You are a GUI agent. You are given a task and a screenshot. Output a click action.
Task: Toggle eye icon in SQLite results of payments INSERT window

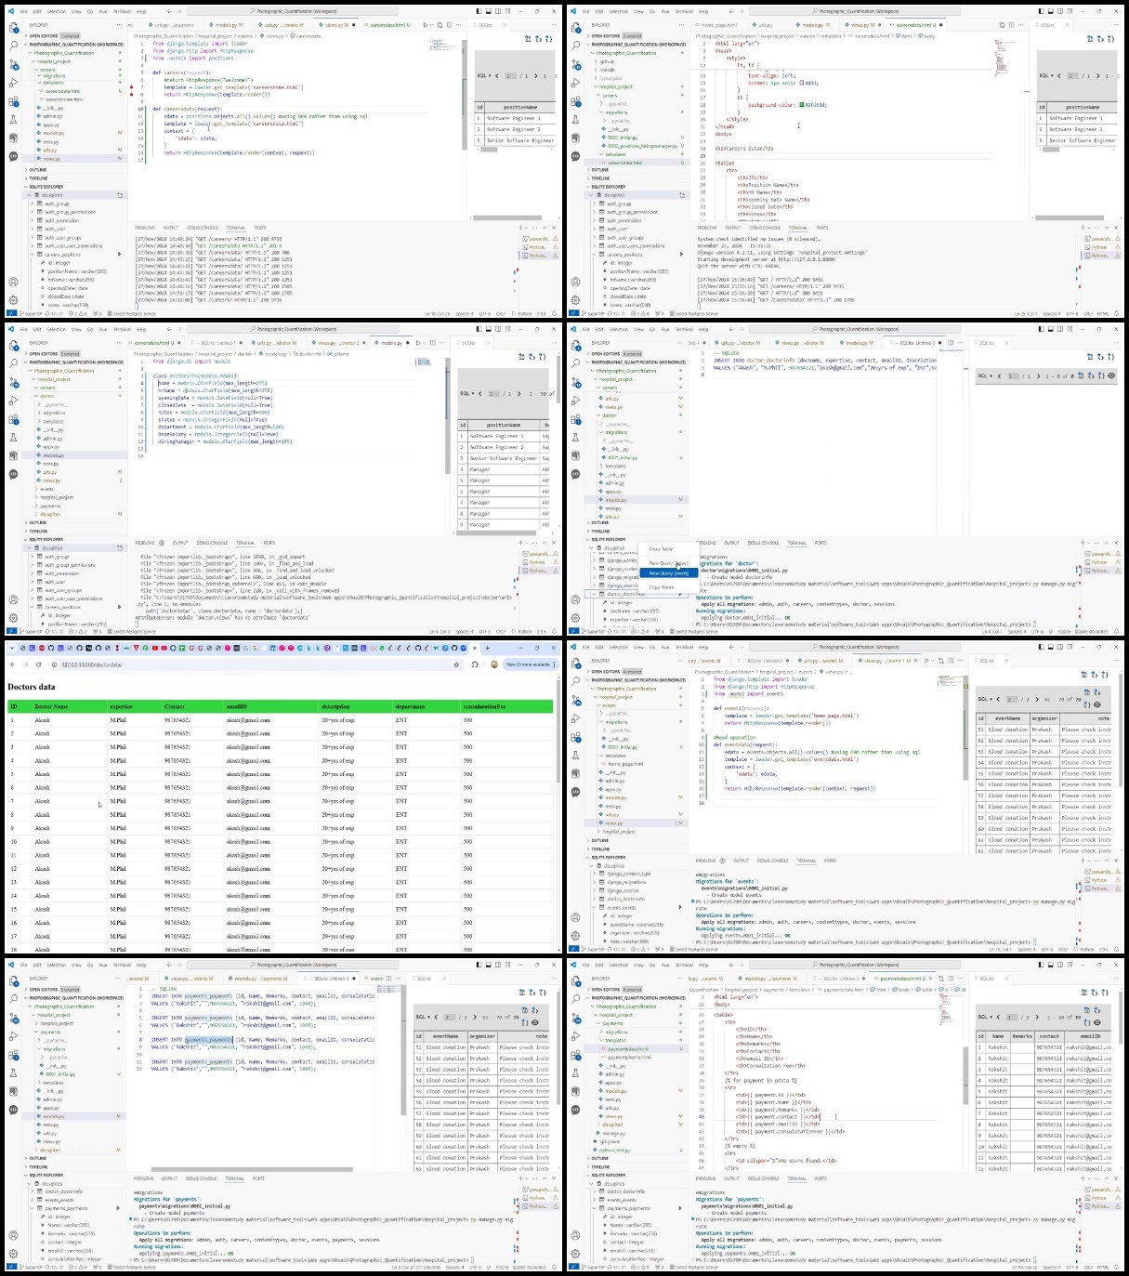click(x=535, y=1022)
